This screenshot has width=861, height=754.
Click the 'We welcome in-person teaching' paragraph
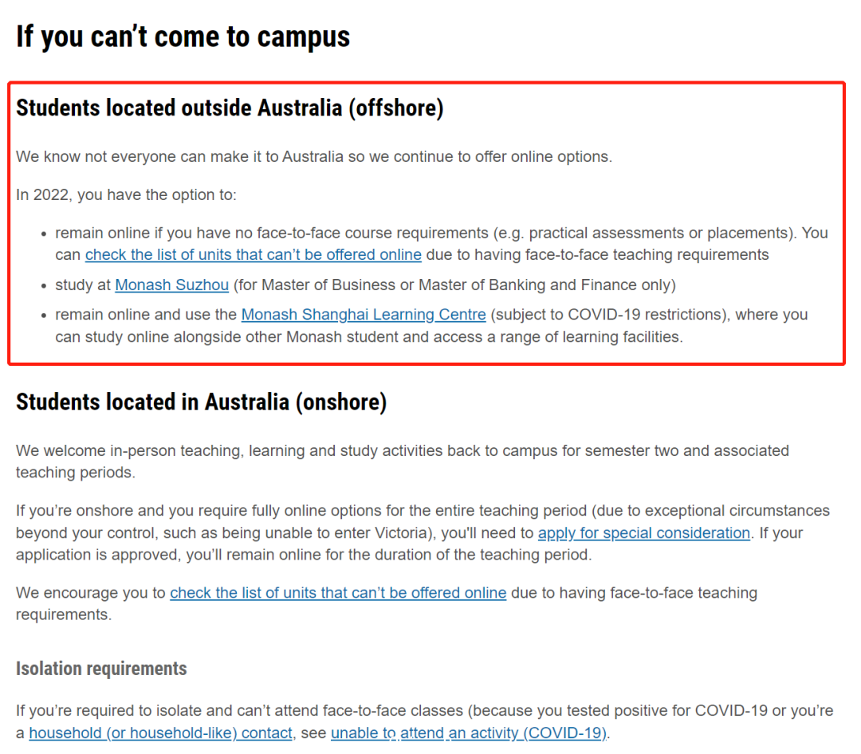point(403,461)
